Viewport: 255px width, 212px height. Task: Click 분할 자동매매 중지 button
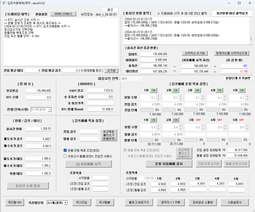(x=169, y=164)
